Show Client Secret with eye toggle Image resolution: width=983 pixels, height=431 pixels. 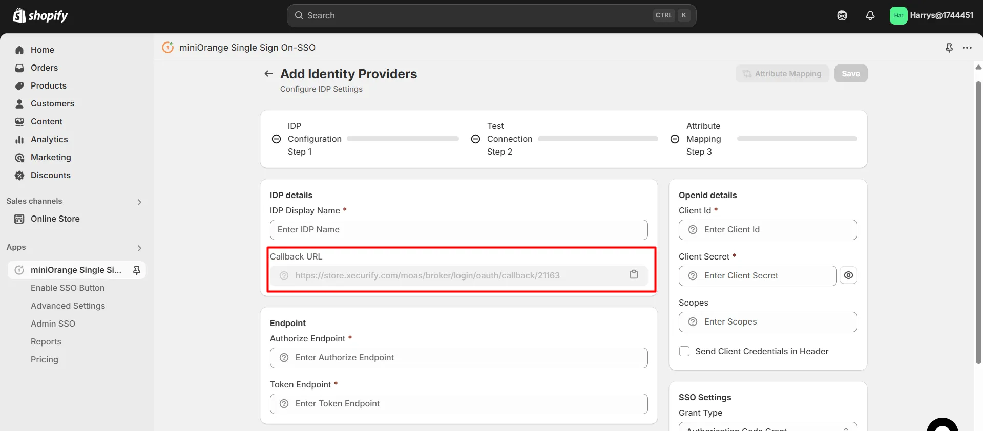coord(849,275)
